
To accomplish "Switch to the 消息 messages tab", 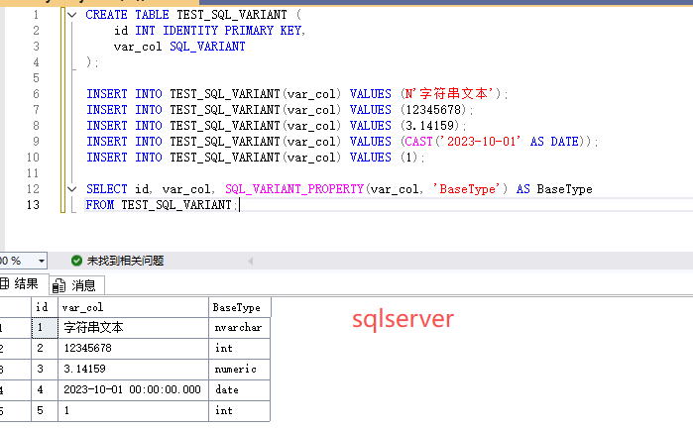I will [77, 285].
